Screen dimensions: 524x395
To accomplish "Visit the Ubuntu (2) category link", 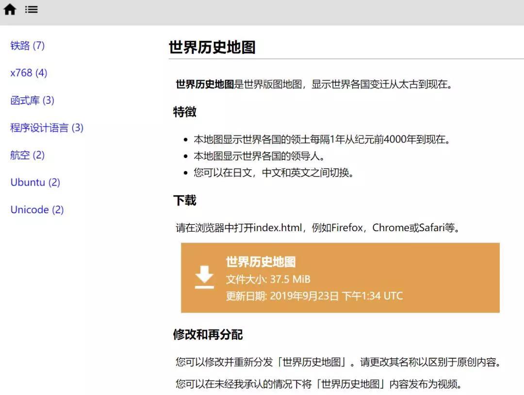I will (x=35, y=183).
